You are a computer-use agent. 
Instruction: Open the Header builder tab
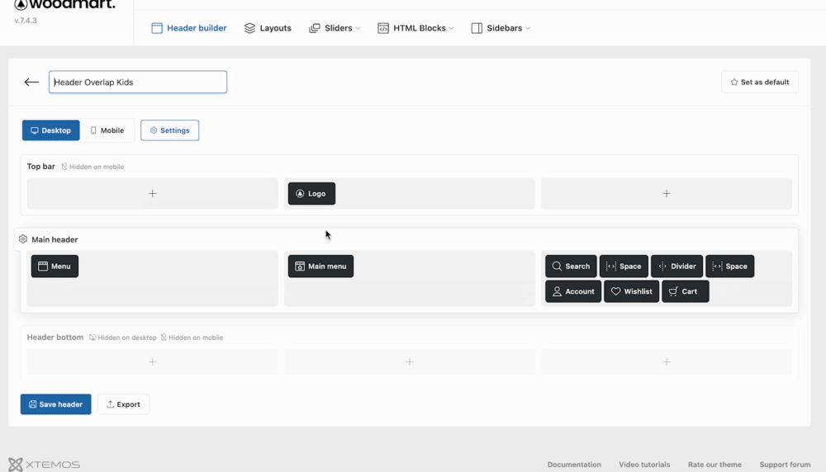(x=188, y=28)
